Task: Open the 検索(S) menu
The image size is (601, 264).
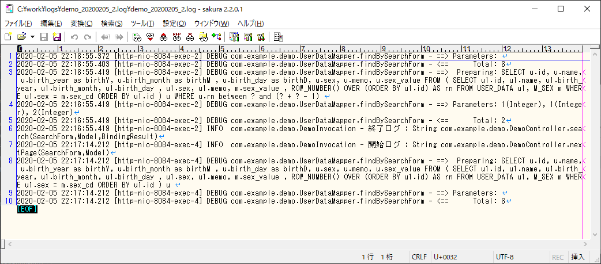Action: 111,24
